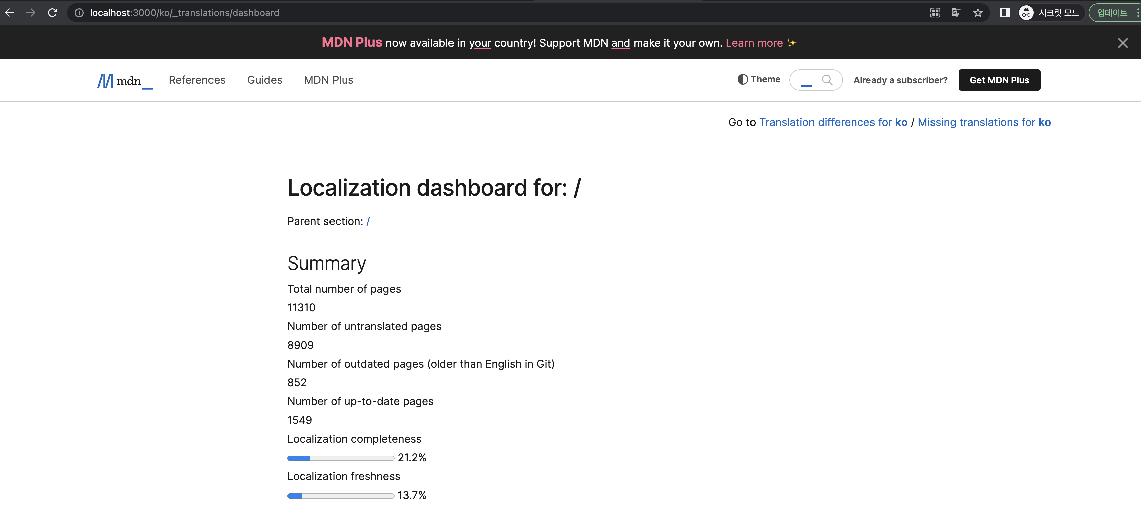Reload the page with refresh icon
This screenshot has width=1141, height=525.
pos(52,13)
